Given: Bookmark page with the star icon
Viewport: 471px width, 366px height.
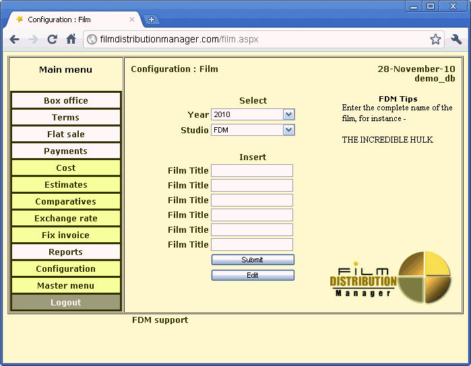Looking at the screenshot, I should click(x=435, y=40).
